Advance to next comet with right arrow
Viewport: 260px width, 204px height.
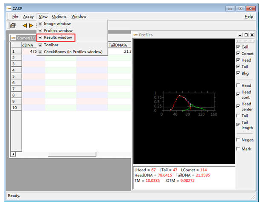31,26
